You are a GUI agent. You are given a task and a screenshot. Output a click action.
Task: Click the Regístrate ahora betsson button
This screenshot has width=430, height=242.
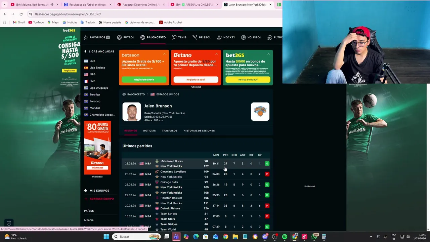tap(144, 80)
